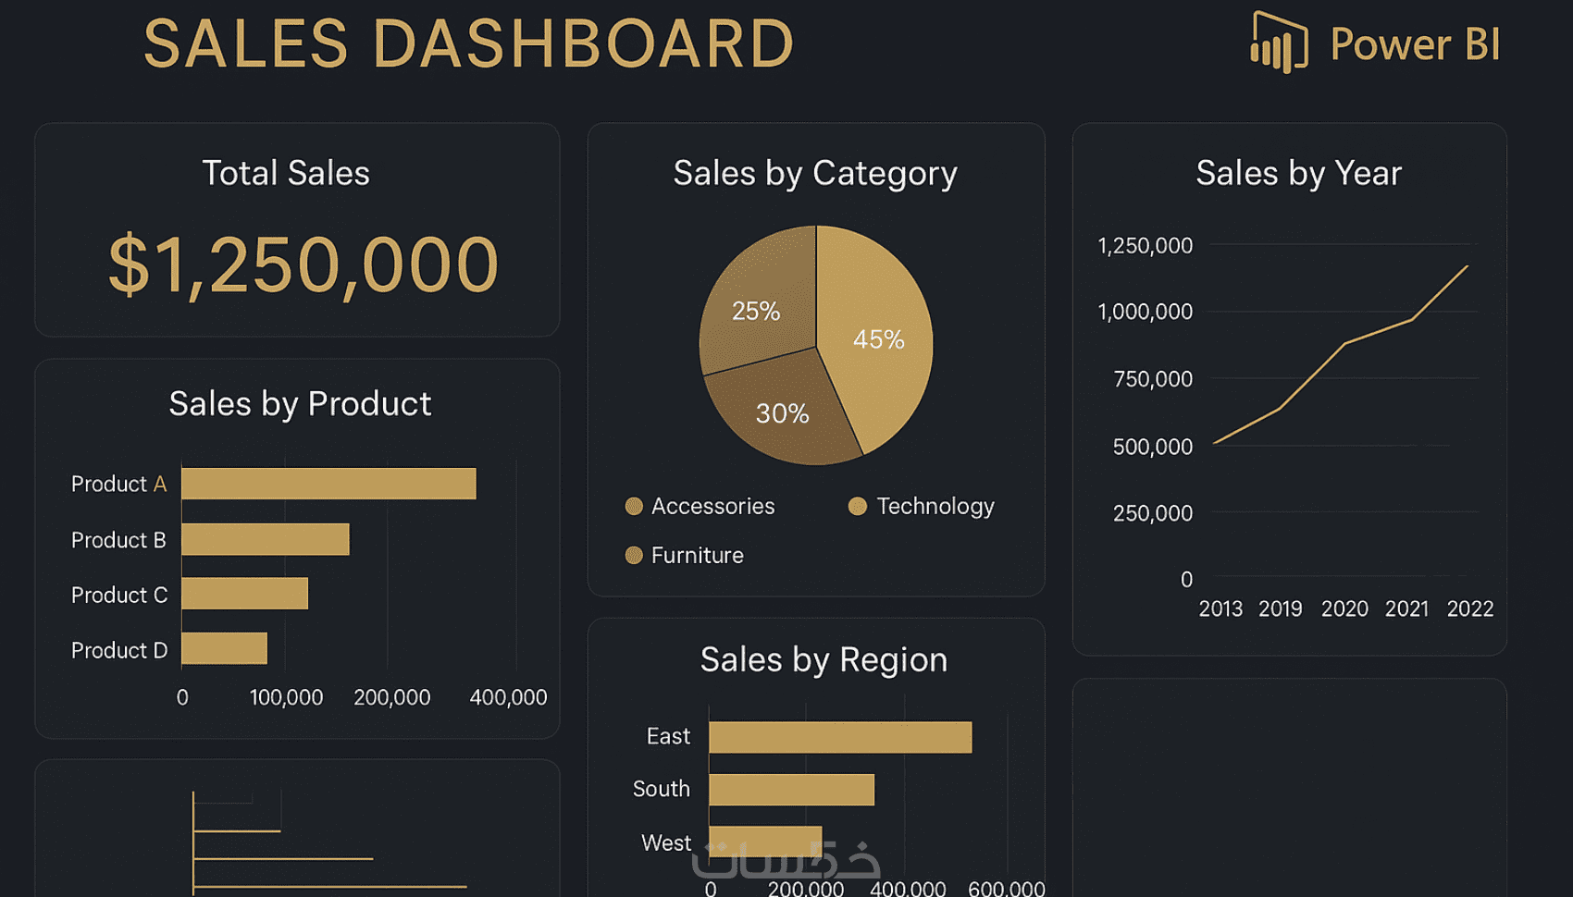Image resolution: width=1573 pixels, height=897 pixels.
Task: Select the East region bar
Action: click(x=840, y=737)
